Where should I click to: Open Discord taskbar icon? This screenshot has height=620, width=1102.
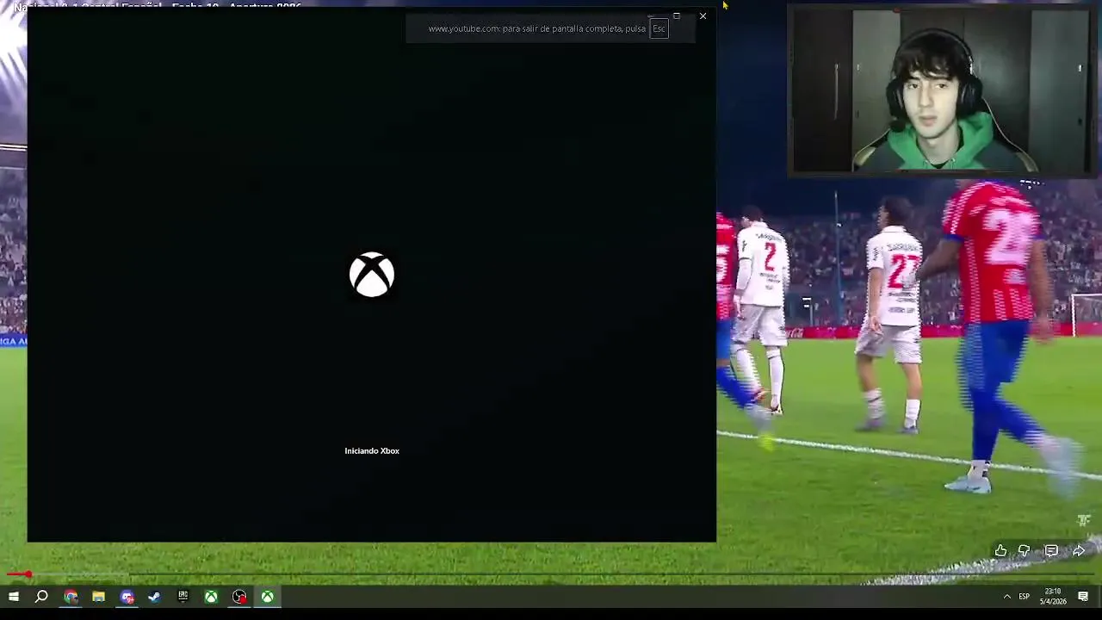point(127,596)
